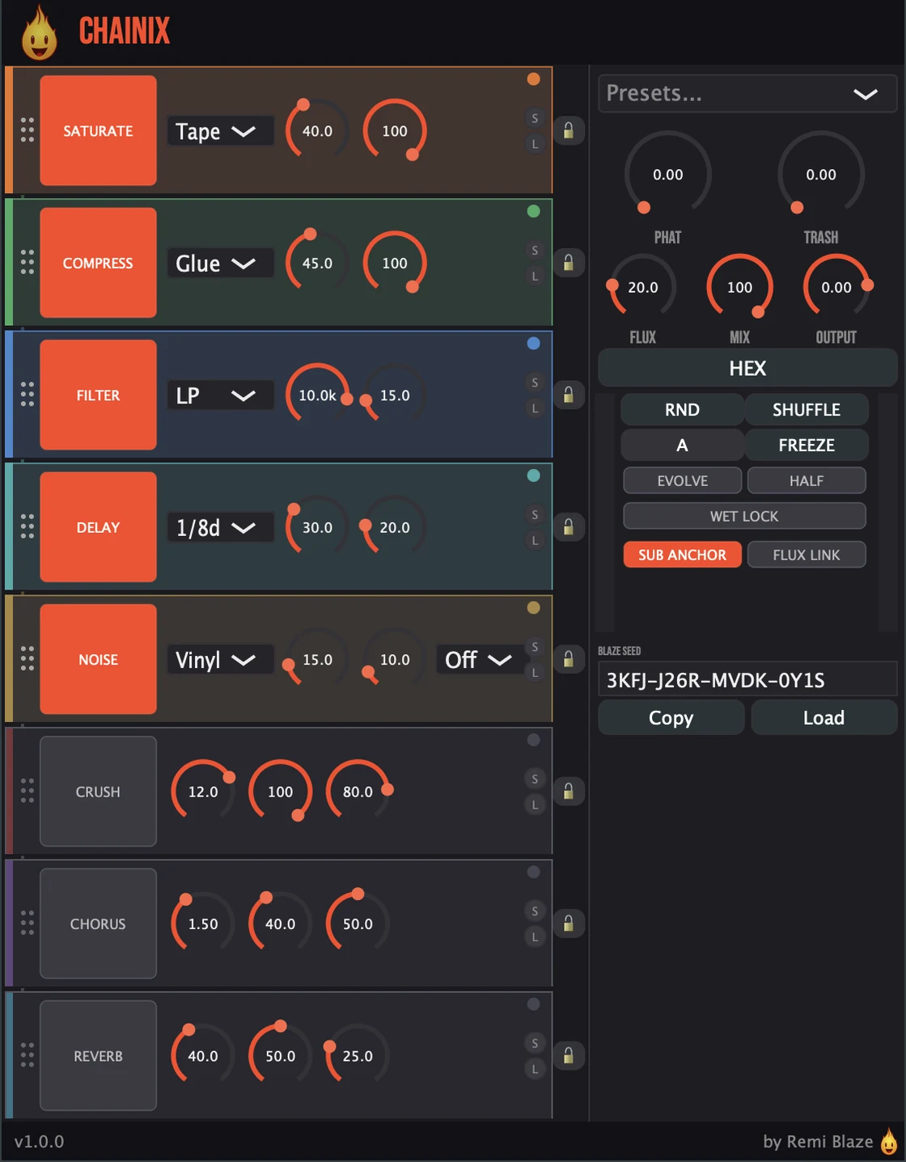Grab the drag handle of REVERB module

[x=28, y=1054]
